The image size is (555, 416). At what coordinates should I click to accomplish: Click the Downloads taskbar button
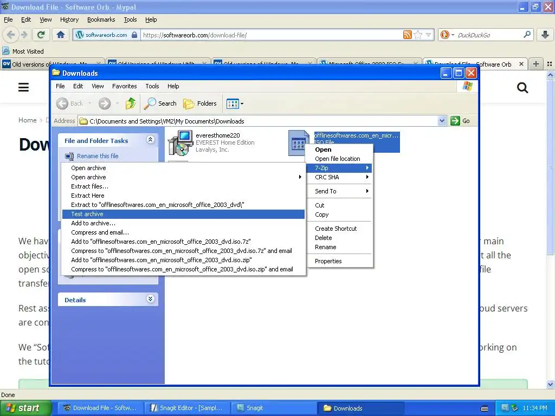(360, 408)
